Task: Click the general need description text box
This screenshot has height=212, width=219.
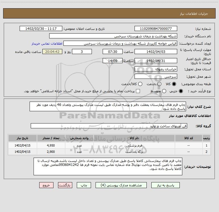Action: pos(108,106)
